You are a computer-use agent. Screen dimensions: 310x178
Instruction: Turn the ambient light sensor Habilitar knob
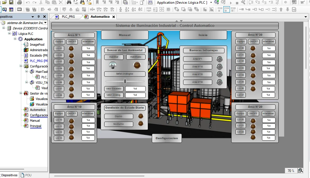coord(113,65)
